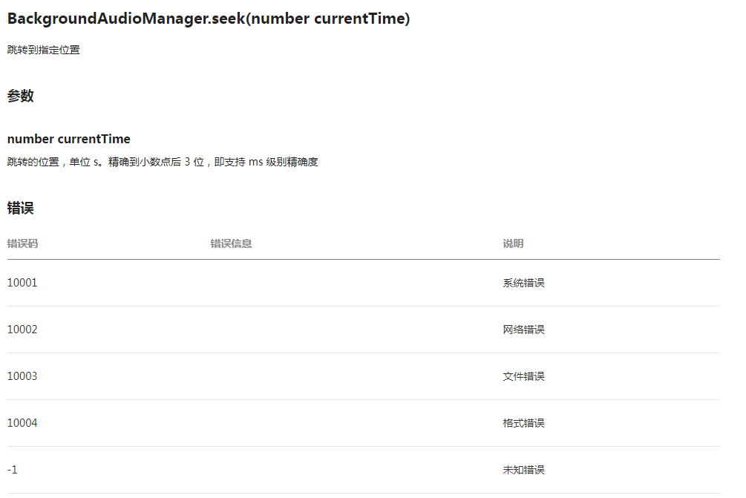The height and width of the screenshot is (498, 746).
Task: Select error code 10002 cell
Action: pyautogui.click(x=22, y=330)
